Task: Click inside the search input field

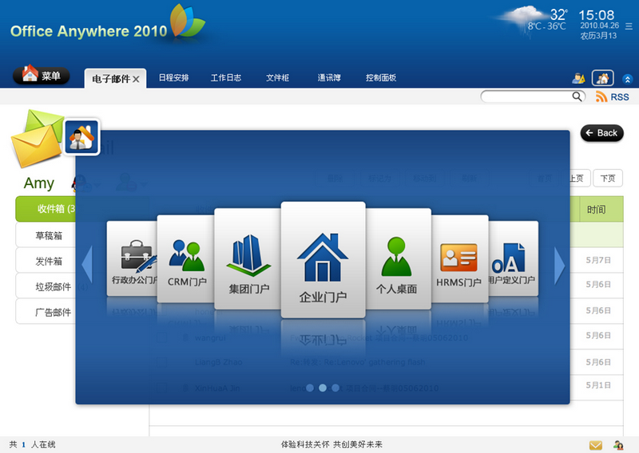Action: click(x=526, y=97)
